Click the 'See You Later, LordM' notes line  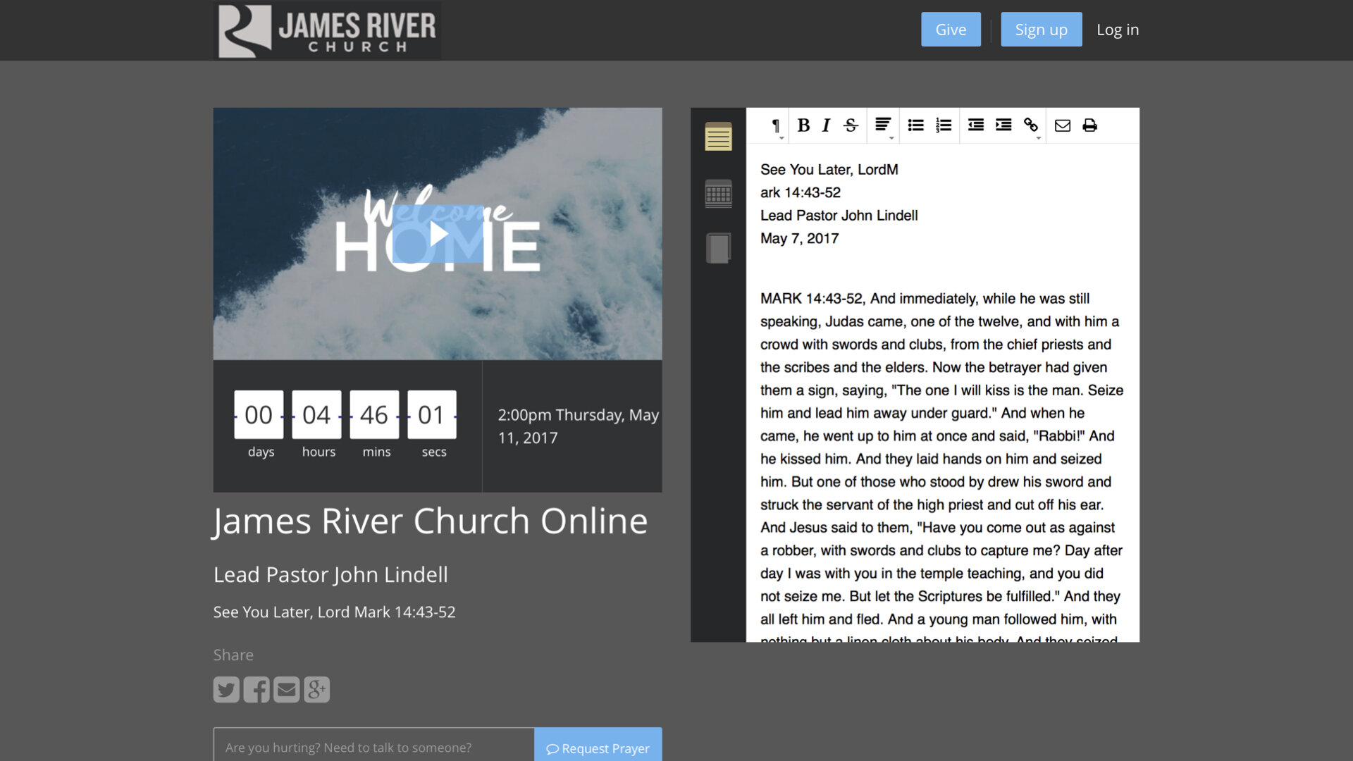829,170
